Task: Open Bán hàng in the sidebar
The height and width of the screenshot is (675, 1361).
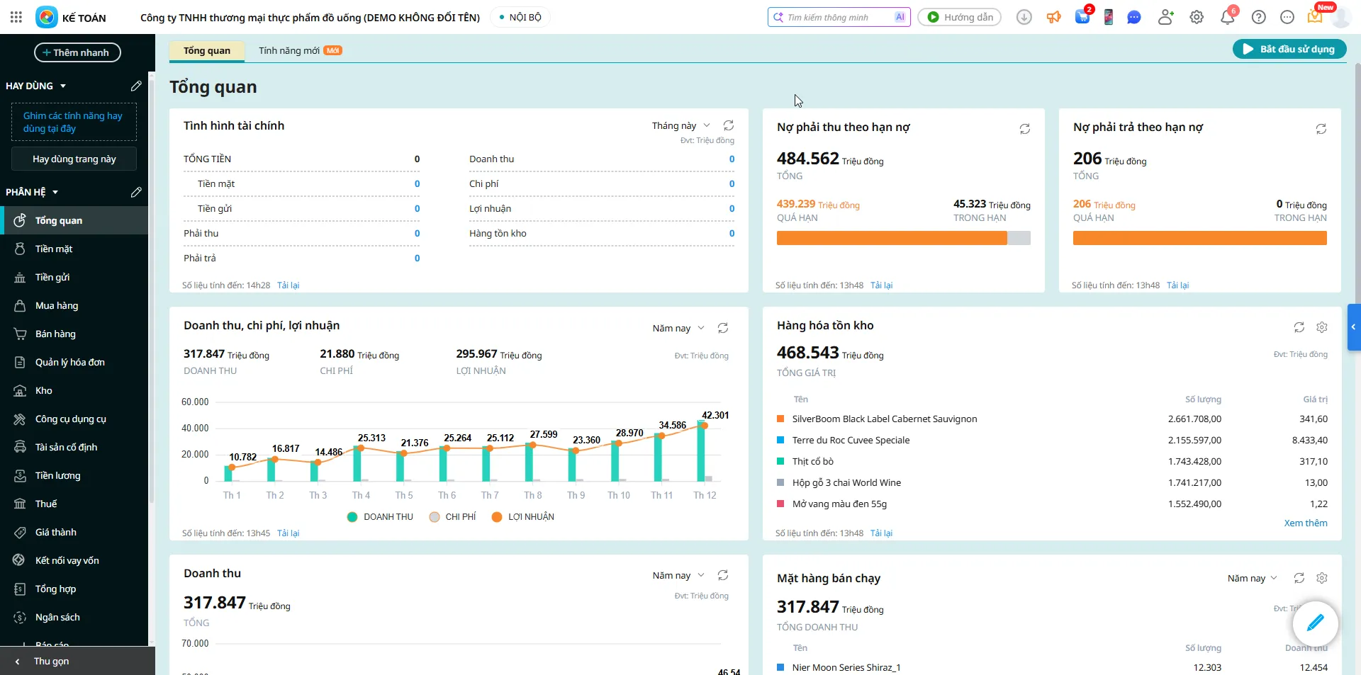Action: click(x=55, y=334)
